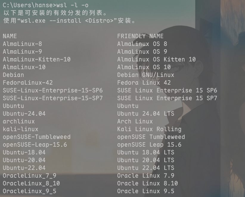Viewport: 245px width, 197px height.
Task: Select Oracle Linux 8.10 friendly name
Action: click(148, 183)
